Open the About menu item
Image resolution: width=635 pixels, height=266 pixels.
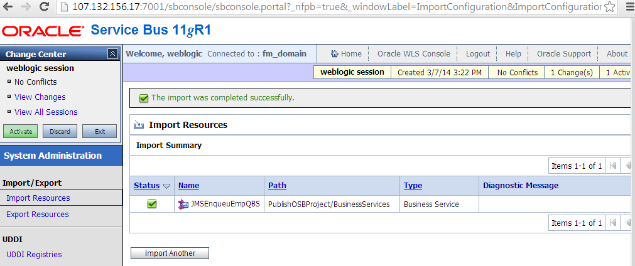click(617, 54)
